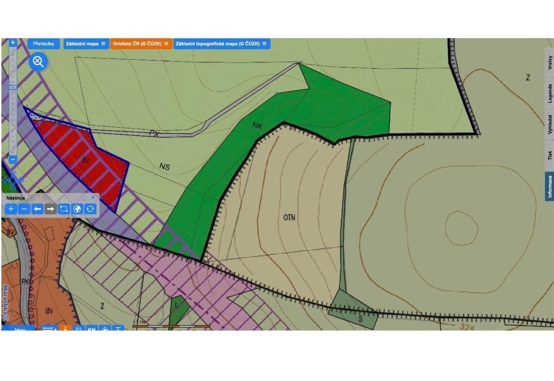The height and width of the screenshot is (381, 554).
Task: Select the zoom in tool in Nástroje panel
Action: (10, 209)
